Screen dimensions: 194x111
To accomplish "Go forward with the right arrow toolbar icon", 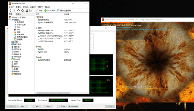I will pos(14,10).
